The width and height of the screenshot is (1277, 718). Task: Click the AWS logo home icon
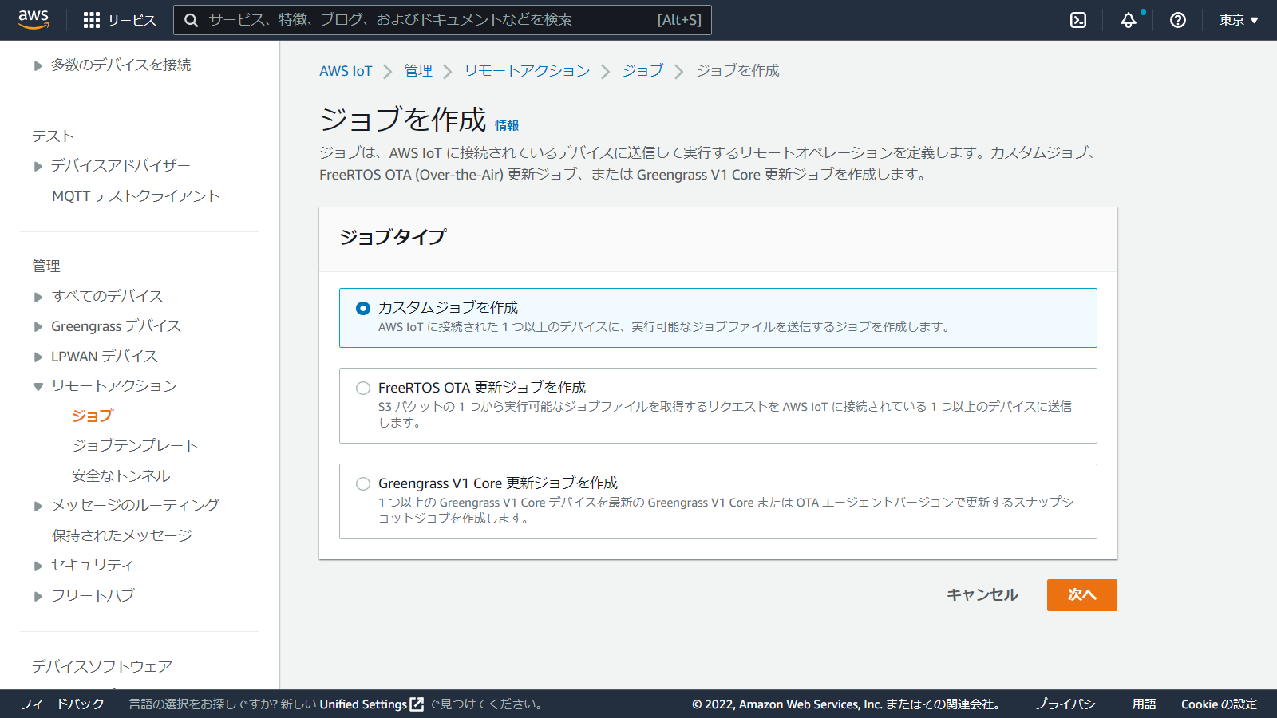[34, 19]
